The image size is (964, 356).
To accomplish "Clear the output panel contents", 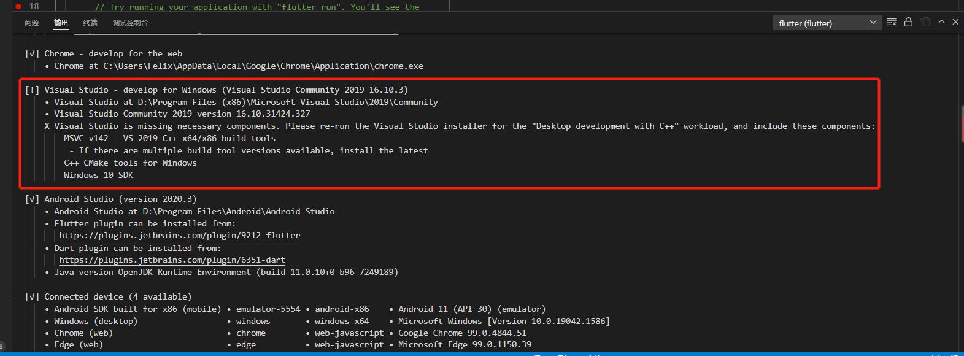I will [892, 22].
